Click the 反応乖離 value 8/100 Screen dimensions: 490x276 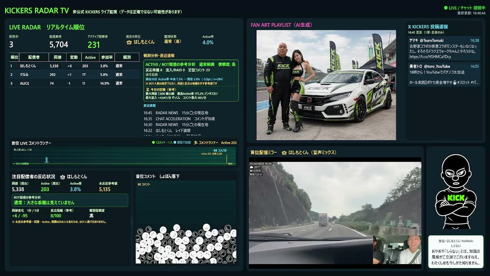(56, 216)
